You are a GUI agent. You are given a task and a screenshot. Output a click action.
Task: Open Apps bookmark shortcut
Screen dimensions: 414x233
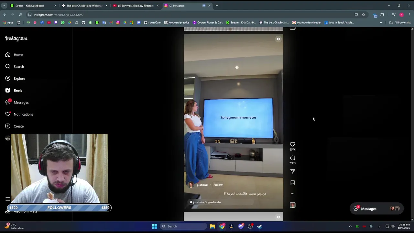[x=8, y=23]
